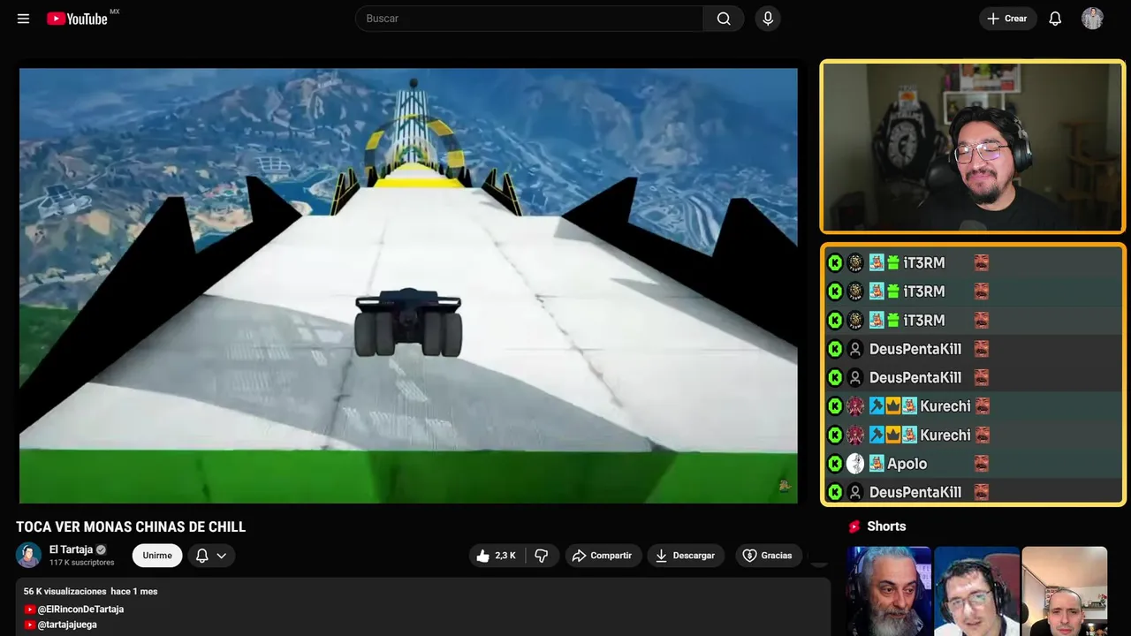1131x636 pixels.
Task: Click the video title text
Action: click(131, 527)
